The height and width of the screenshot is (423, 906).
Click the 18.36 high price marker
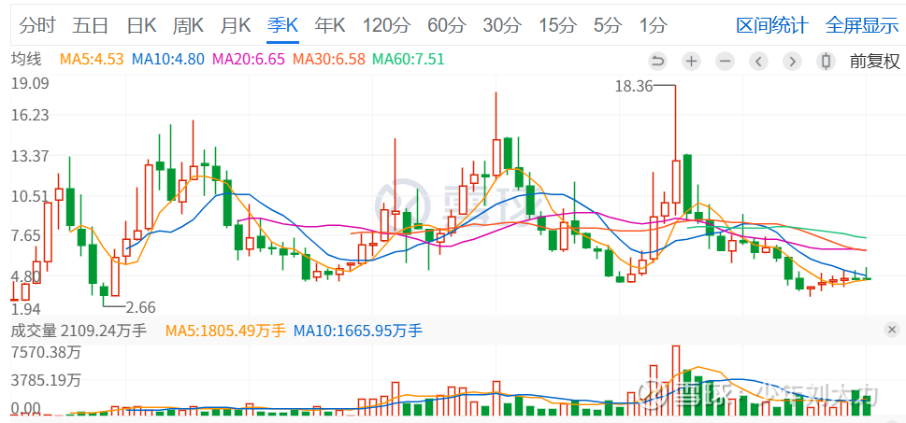pyautogui.click(x=633, y=87)
